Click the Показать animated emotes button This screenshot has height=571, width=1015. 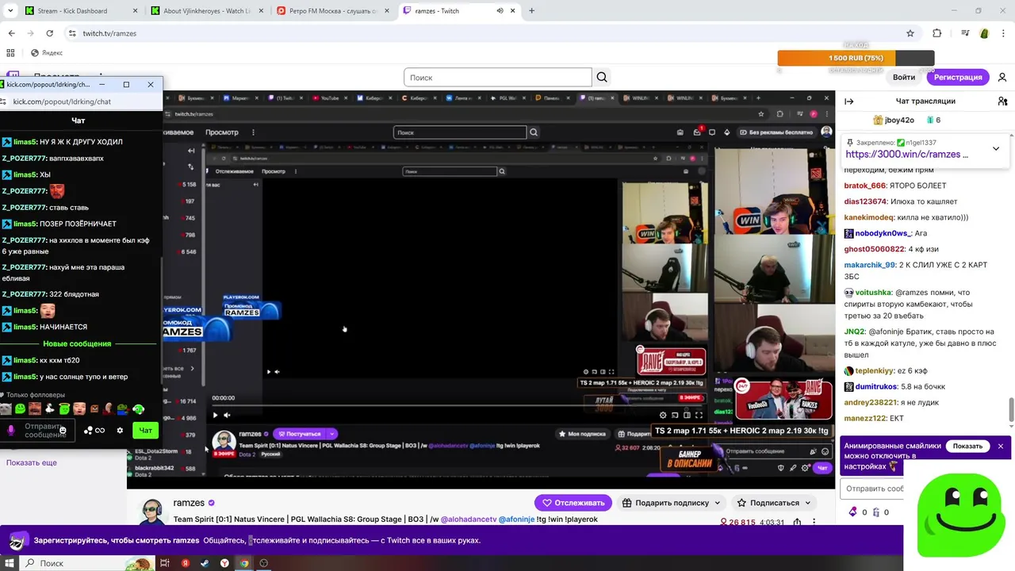[x=967, y=446]
